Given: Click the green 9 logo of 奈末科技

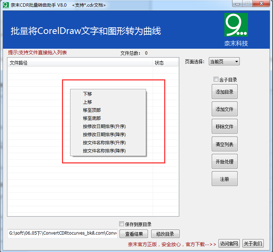Looking at the screenshot, I should click(x=236, y=25).
